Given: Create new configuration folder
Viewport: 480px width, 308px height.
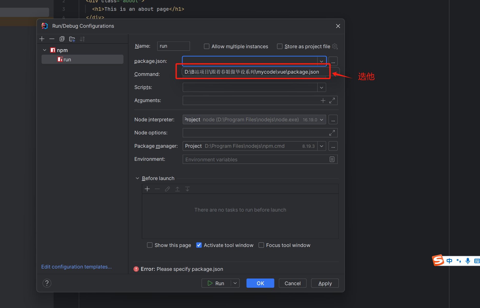Looking at the screenshot, I should click(72, 39).
